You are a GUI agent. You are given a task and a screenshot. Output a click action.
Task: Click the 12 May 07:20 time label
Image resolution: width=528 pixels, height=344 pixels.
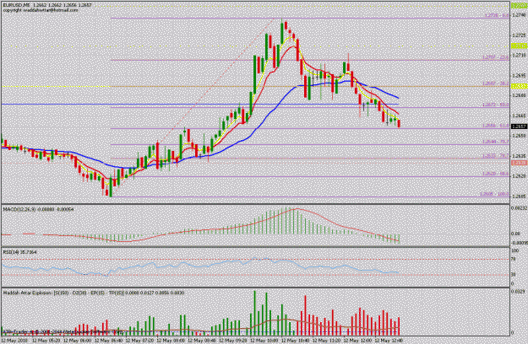(139, 341)
